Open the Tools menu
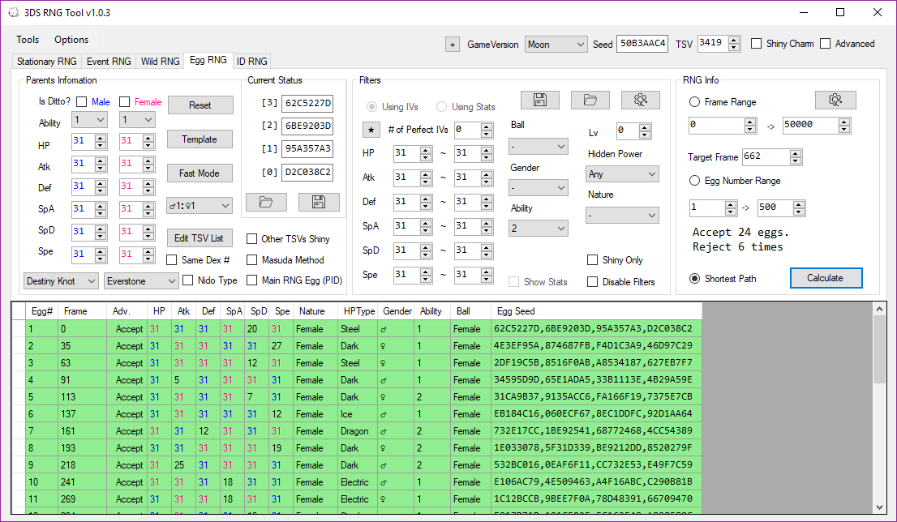Viewport: 897px width, 522px height. pyautogui.click(x=28, y=40)
